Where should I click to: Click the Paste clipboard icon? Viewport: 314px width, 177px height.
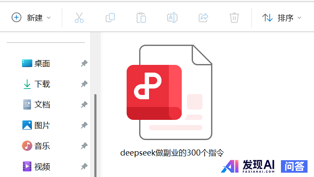tap(141, 18)
